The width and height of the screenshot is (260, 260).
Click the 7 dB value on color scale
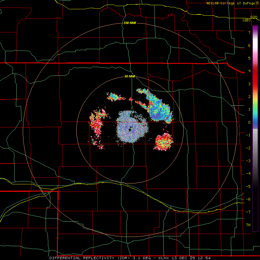[249, 32]
